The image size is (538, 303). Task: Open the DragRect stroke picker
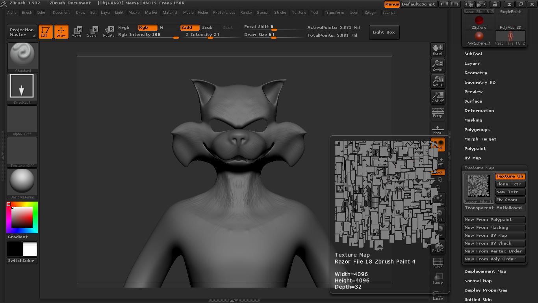point(22,89)
